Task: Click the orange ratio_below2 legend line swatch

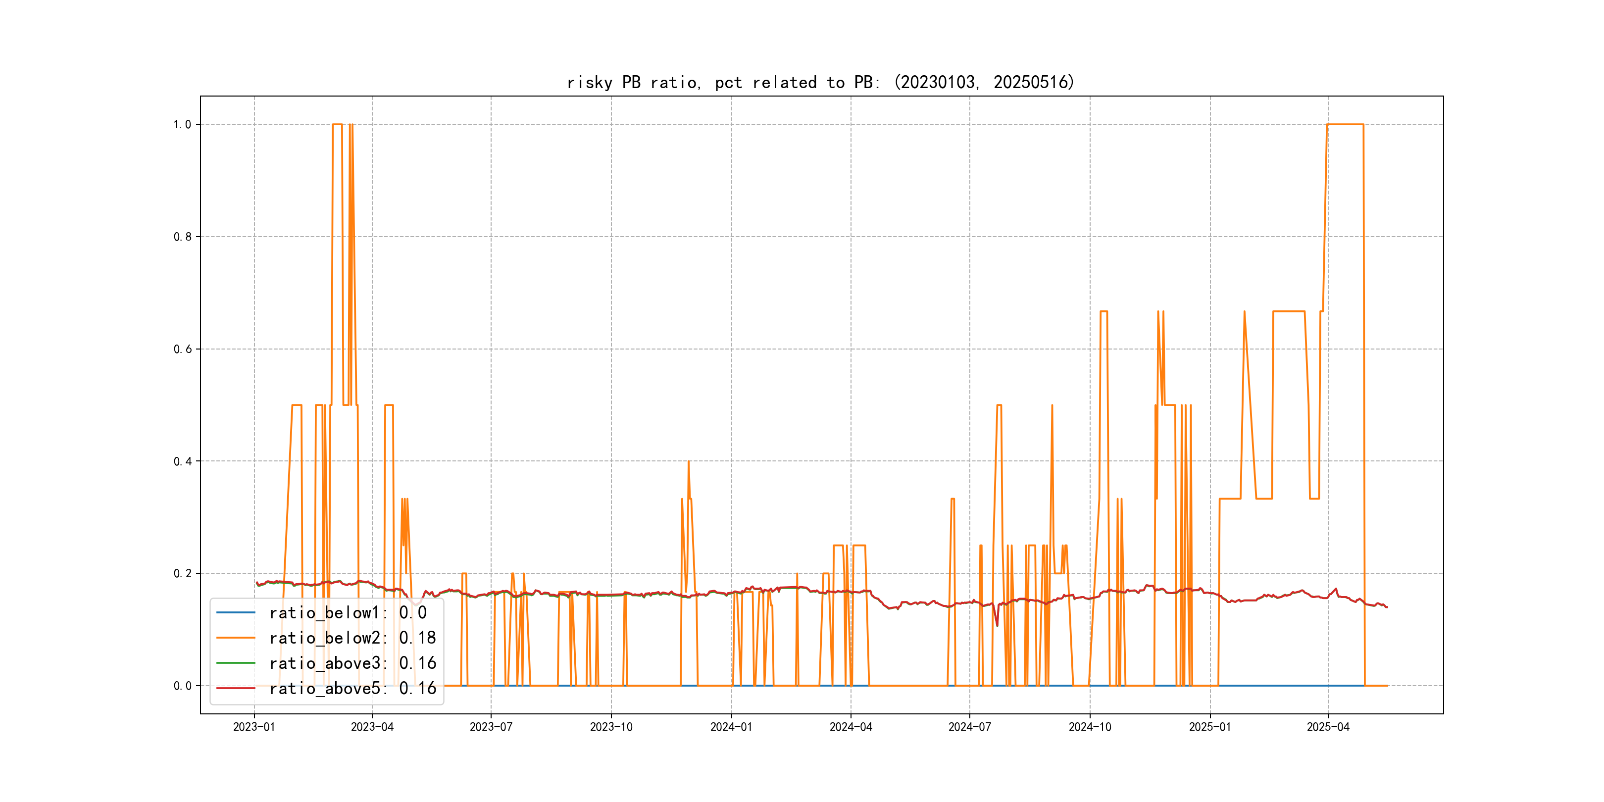Action: tap(235, 638)
